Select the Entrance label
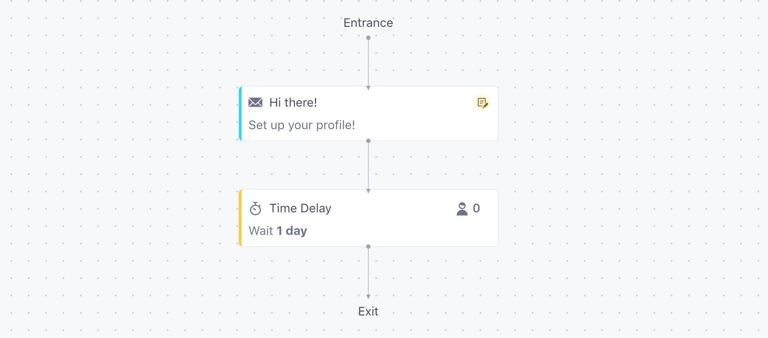 tap(368, 23)
